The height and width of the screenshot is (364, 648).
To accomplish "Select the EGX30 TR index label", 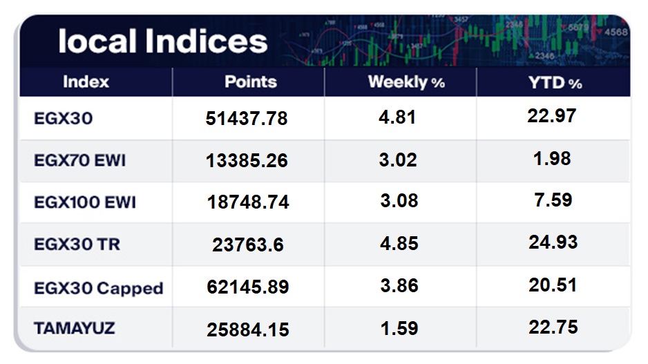I will tap(77, 244).
